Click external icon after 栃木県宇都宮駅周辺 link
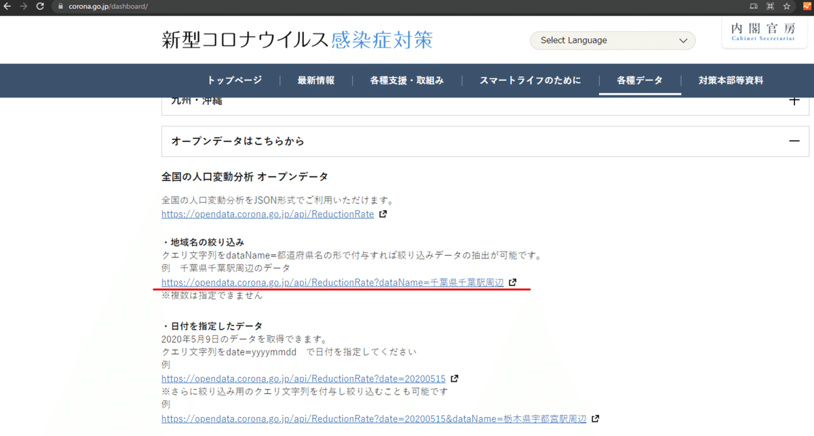814x436 pixels. click(x=595, y=419)
